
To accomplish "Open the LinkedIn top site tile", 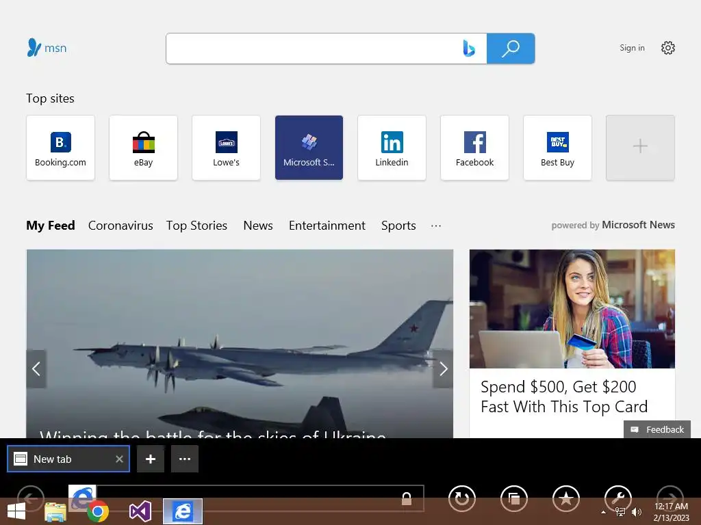I will coord(392,148).
